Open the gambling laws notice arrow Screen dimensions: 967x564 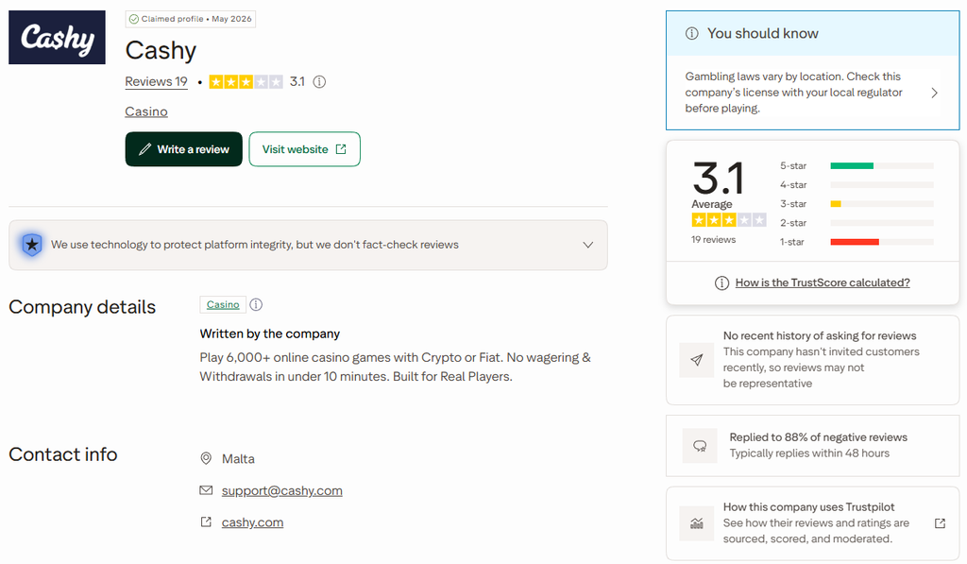coord(934,93)
